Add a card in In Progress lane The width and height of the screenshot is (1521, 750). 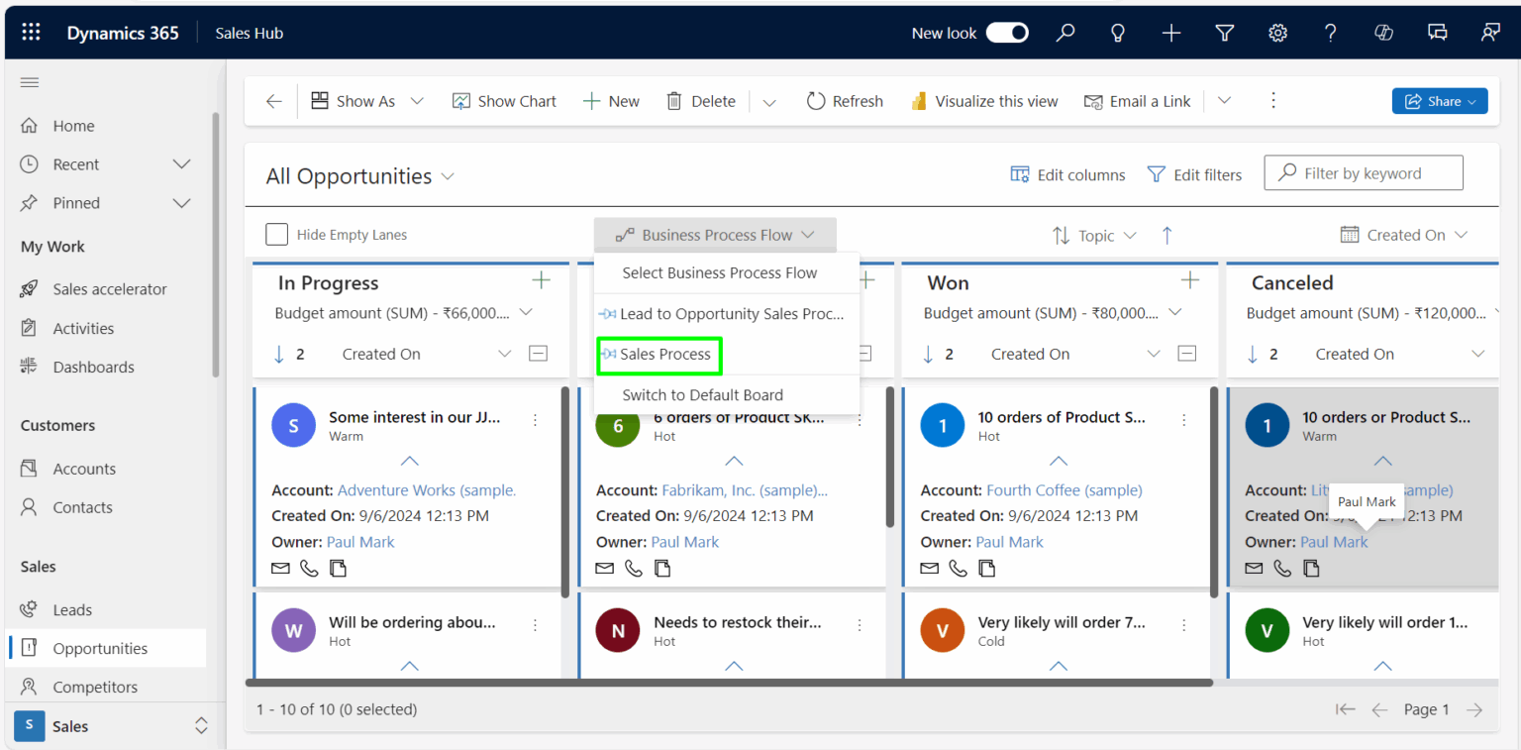tap(541, 281)
